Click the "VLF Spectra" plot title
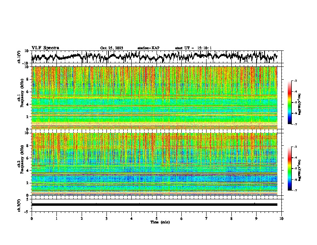Image resolution: width=317 pixels, height=245 pixels. click(x=45, y=48)
